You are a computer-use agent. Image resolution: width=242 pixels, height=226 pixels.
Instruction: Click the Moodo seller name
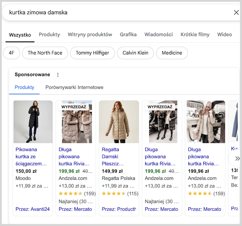point(23,178)
